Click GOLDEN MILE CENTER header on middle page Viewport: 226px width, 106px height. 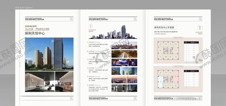pos(98,19)
